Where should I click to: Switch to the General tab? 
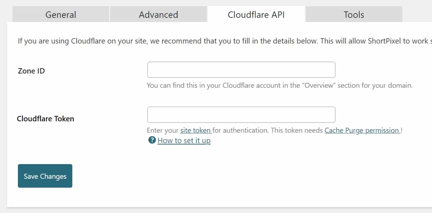click(x=61, y=15)
